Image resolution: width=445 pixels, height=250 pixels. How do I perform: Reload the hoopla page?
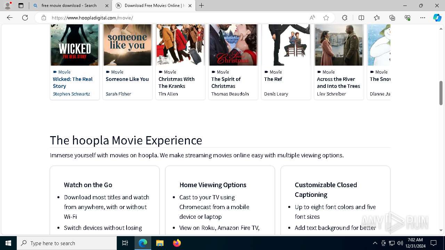click(x=25, y=18)
